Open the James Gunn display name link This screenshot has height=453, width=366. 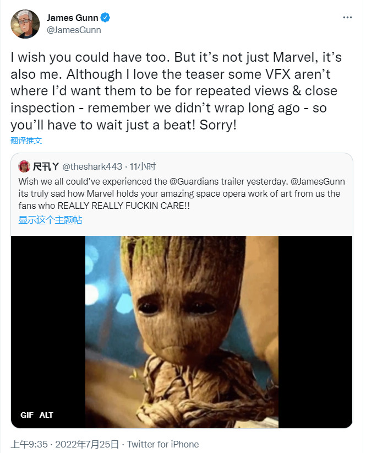tap(73, 18)
